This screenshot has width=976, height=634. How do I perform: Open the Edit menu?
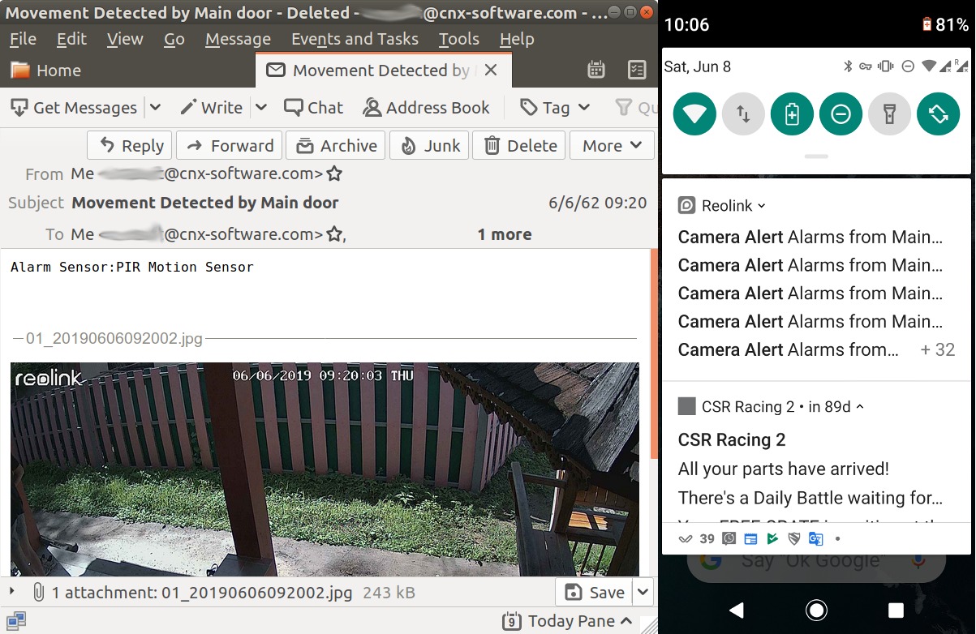point(71,39)
